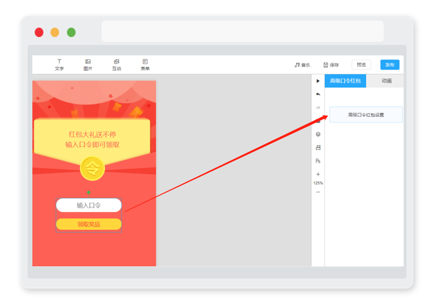
Task: Open the 音乐 music settings
Action: (303, 65)
